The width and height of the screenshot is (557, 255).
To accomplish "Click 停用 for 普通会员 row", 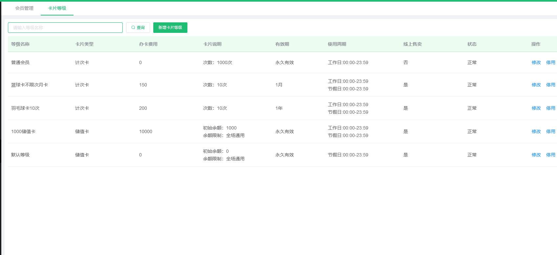I will (x=550, y=62).
